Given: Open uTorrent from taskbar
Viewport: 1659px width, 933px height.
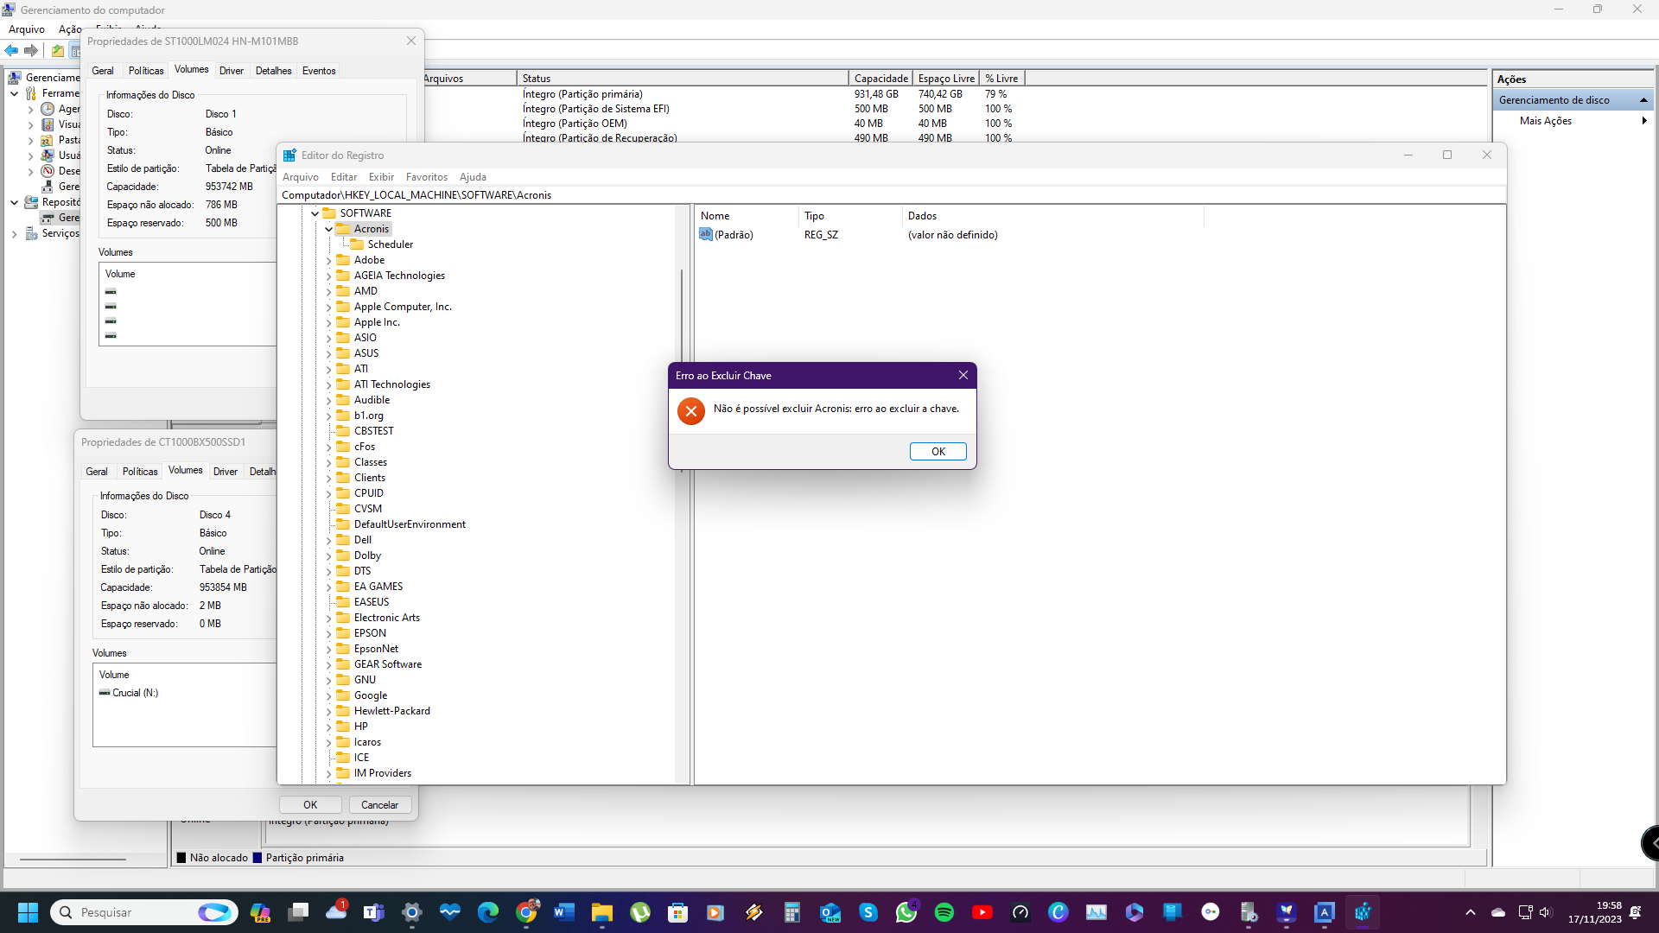Looking at the screenshot, I should (640, 912).
